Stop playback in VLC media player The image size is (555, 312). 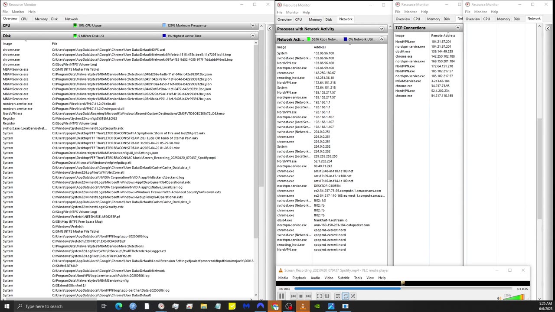(300, 296)
